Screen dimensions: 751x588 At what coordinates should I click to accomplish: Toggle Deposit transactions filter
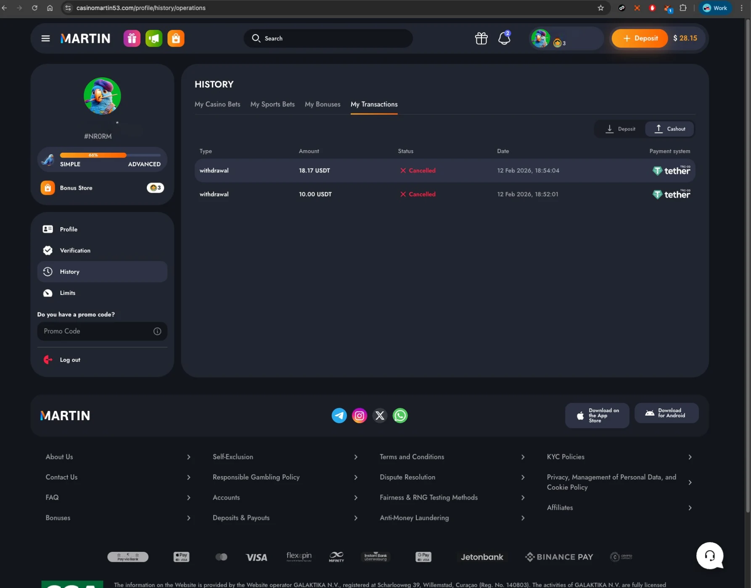620,129
